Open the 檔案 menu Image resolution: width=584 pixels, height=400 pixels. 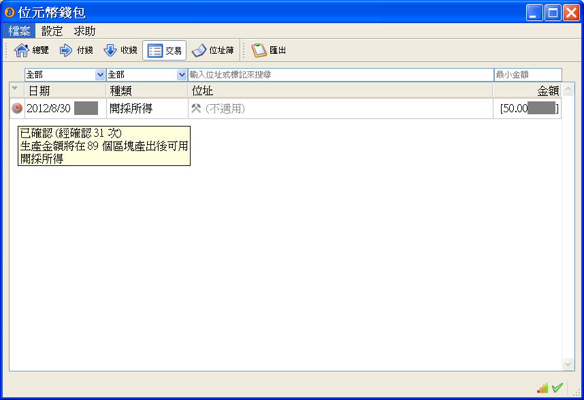19,31
